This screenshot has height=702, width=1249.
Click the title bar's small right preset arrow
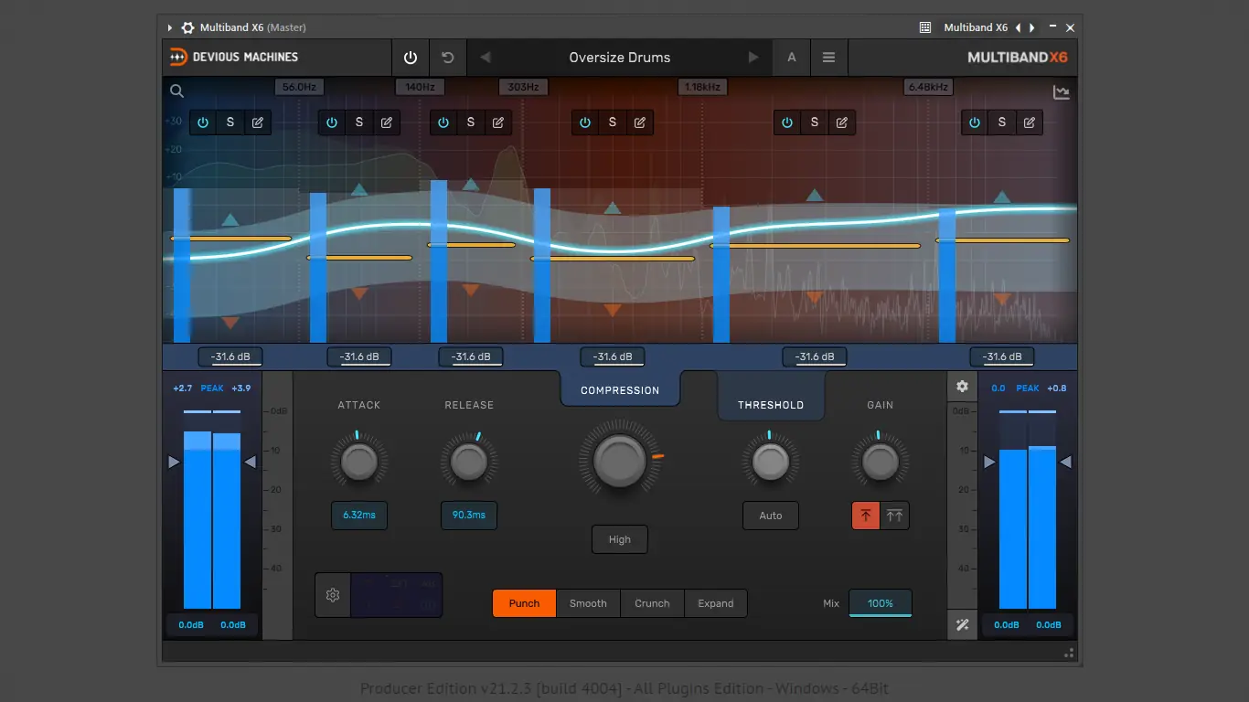pos(1032,27)
